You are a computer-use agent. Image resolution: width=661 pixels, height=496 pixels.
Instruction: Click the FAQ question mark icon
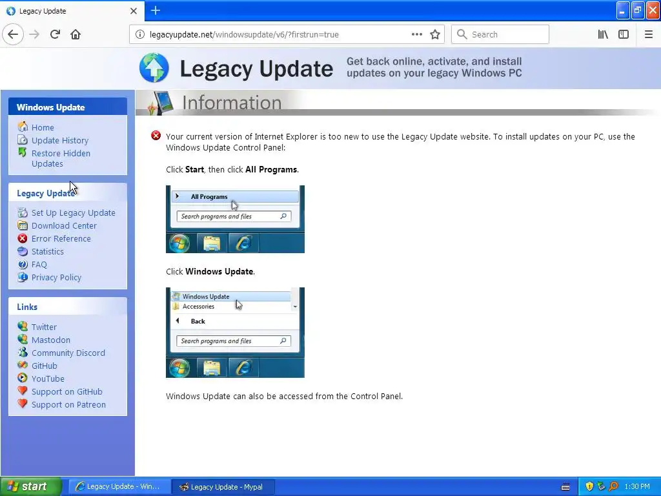23,264
